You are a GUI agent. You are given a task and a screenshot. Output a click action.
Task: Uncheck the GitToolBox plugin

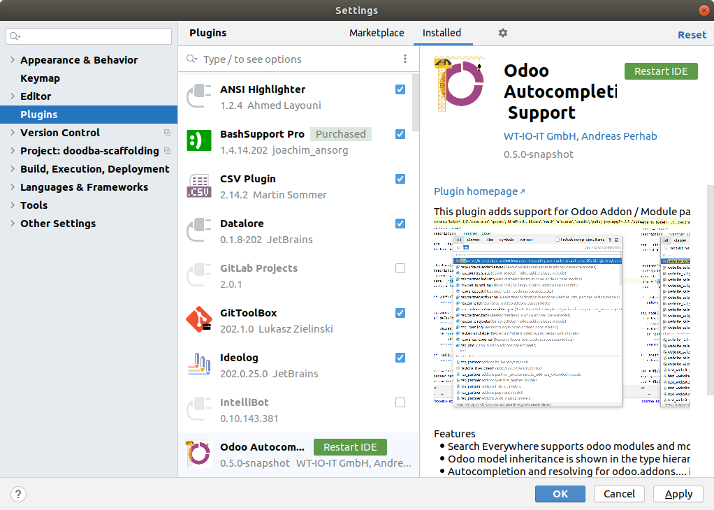400,313
